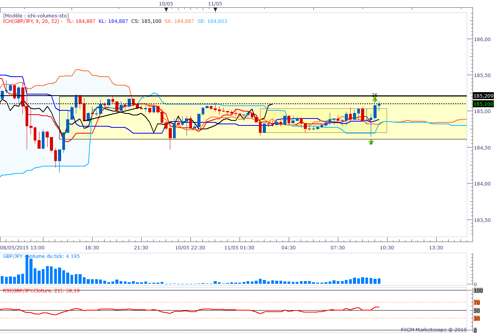
Task: Click the RSI 30 level tag
Action: 477,318
